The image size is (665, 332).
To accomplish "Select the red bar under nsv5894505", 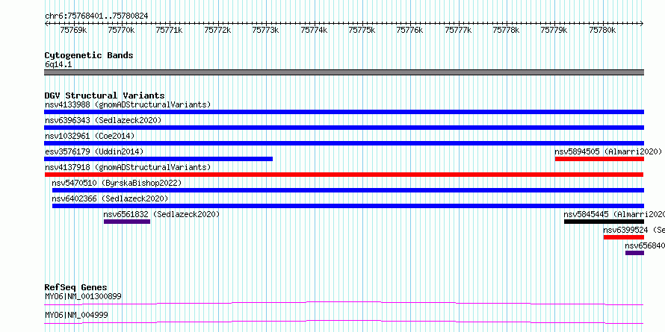I will (x=600, y=159).
